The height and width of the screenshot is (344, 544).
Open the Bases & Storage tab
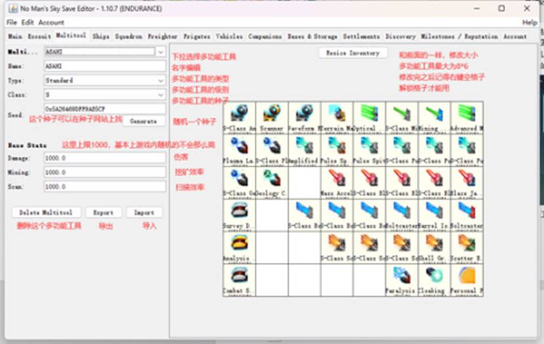click(x=312, y=37)
